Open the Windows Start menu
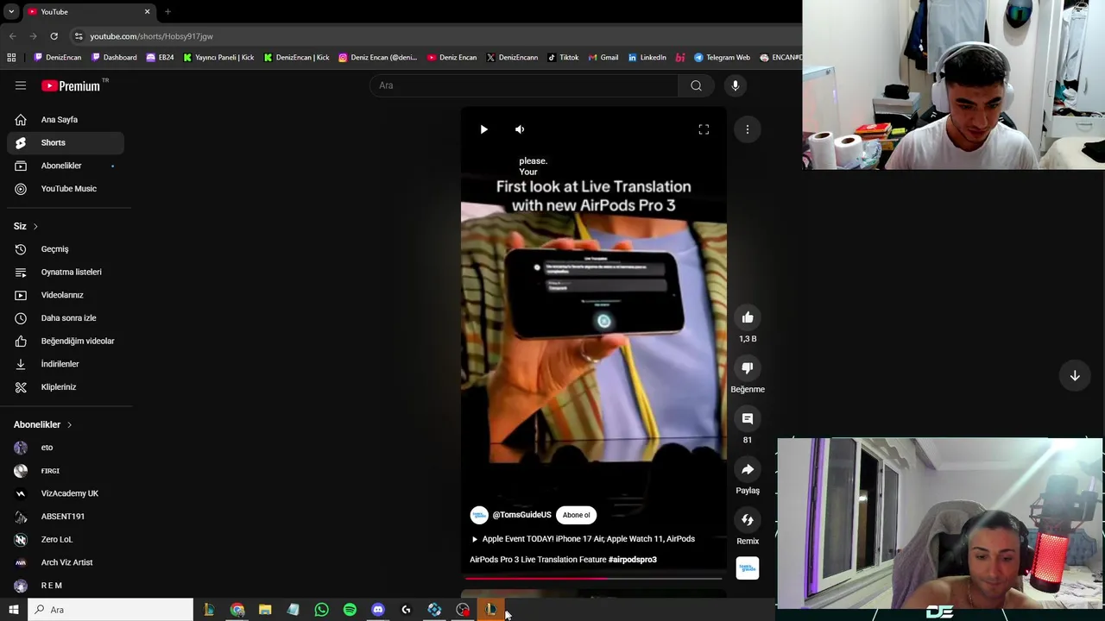The image size is (1105, 621). tap(13, 610)
